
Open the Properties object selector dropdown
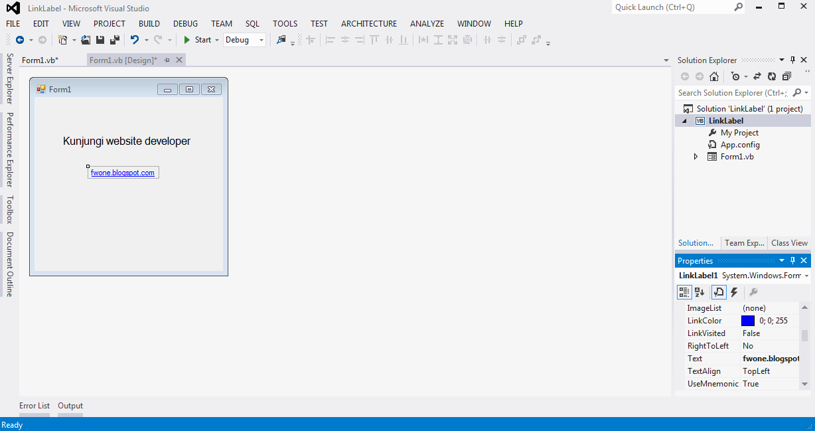coord(807,275)
